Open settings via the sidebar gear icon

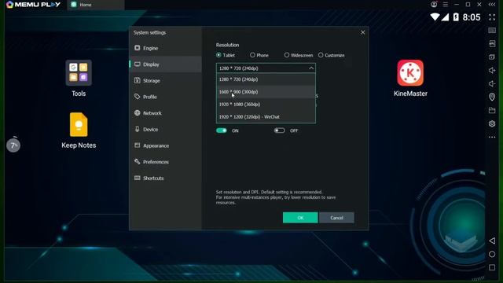[x=492, y=123]
